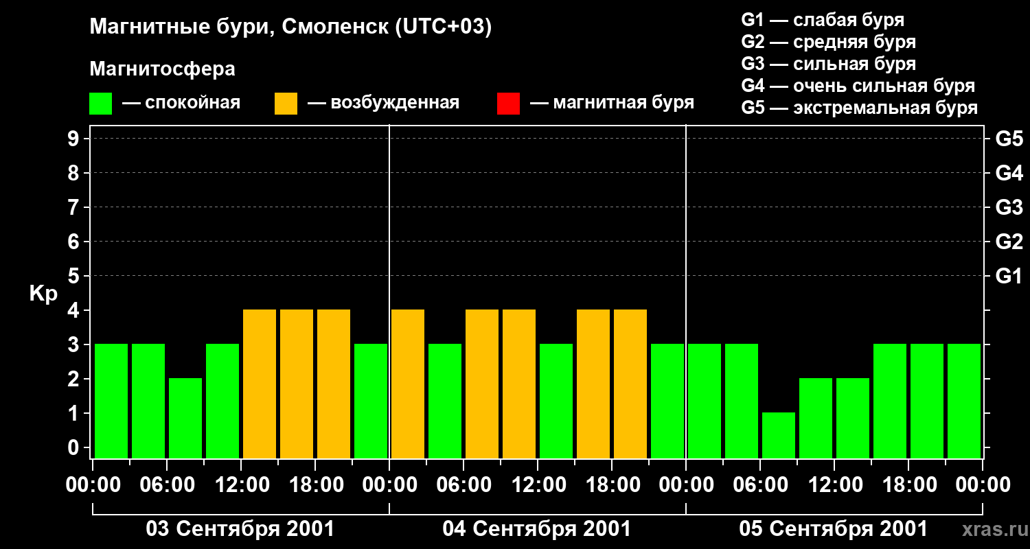
Task: Click the 12:00 tick label of 03 Сентября
Action: [241, 485]
